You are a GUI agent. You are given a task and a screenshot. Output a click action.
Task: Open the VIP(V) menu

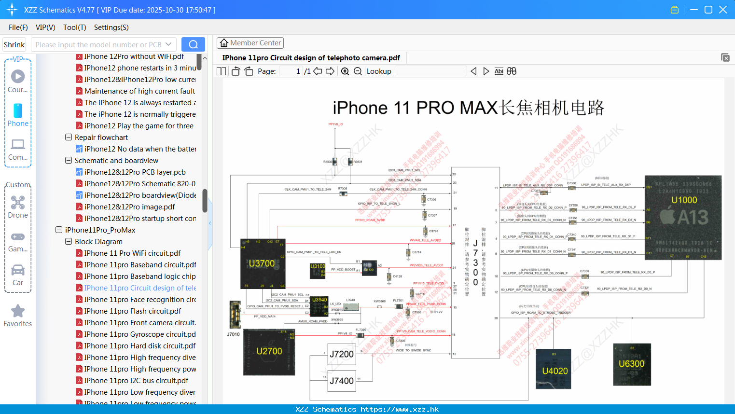(45, 28)
